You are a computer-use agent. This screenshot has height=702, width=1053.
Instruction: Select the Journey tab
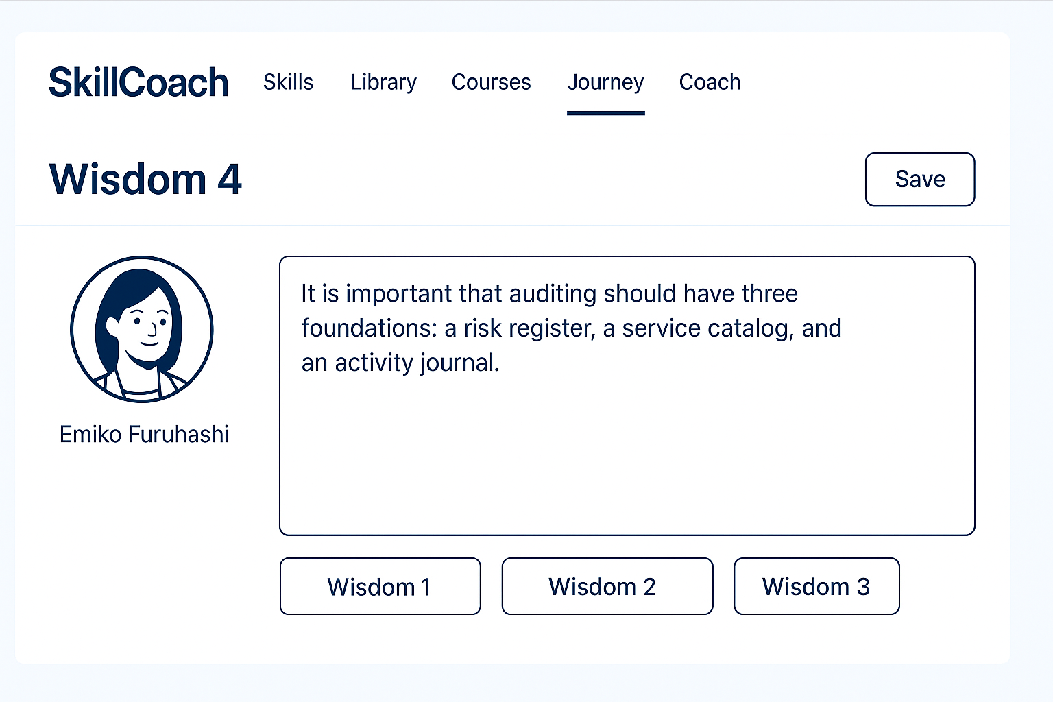[605, 82]
